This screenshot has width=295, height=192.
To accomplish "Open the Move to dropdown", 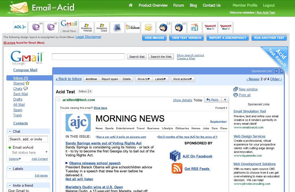I will click(x=144, y=79).
